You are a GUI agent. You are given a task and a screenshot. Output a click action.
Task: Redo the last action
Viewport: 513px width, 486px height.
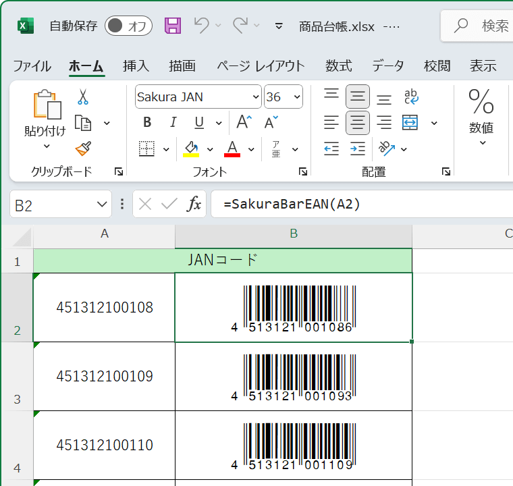click(x=240, y=26)
